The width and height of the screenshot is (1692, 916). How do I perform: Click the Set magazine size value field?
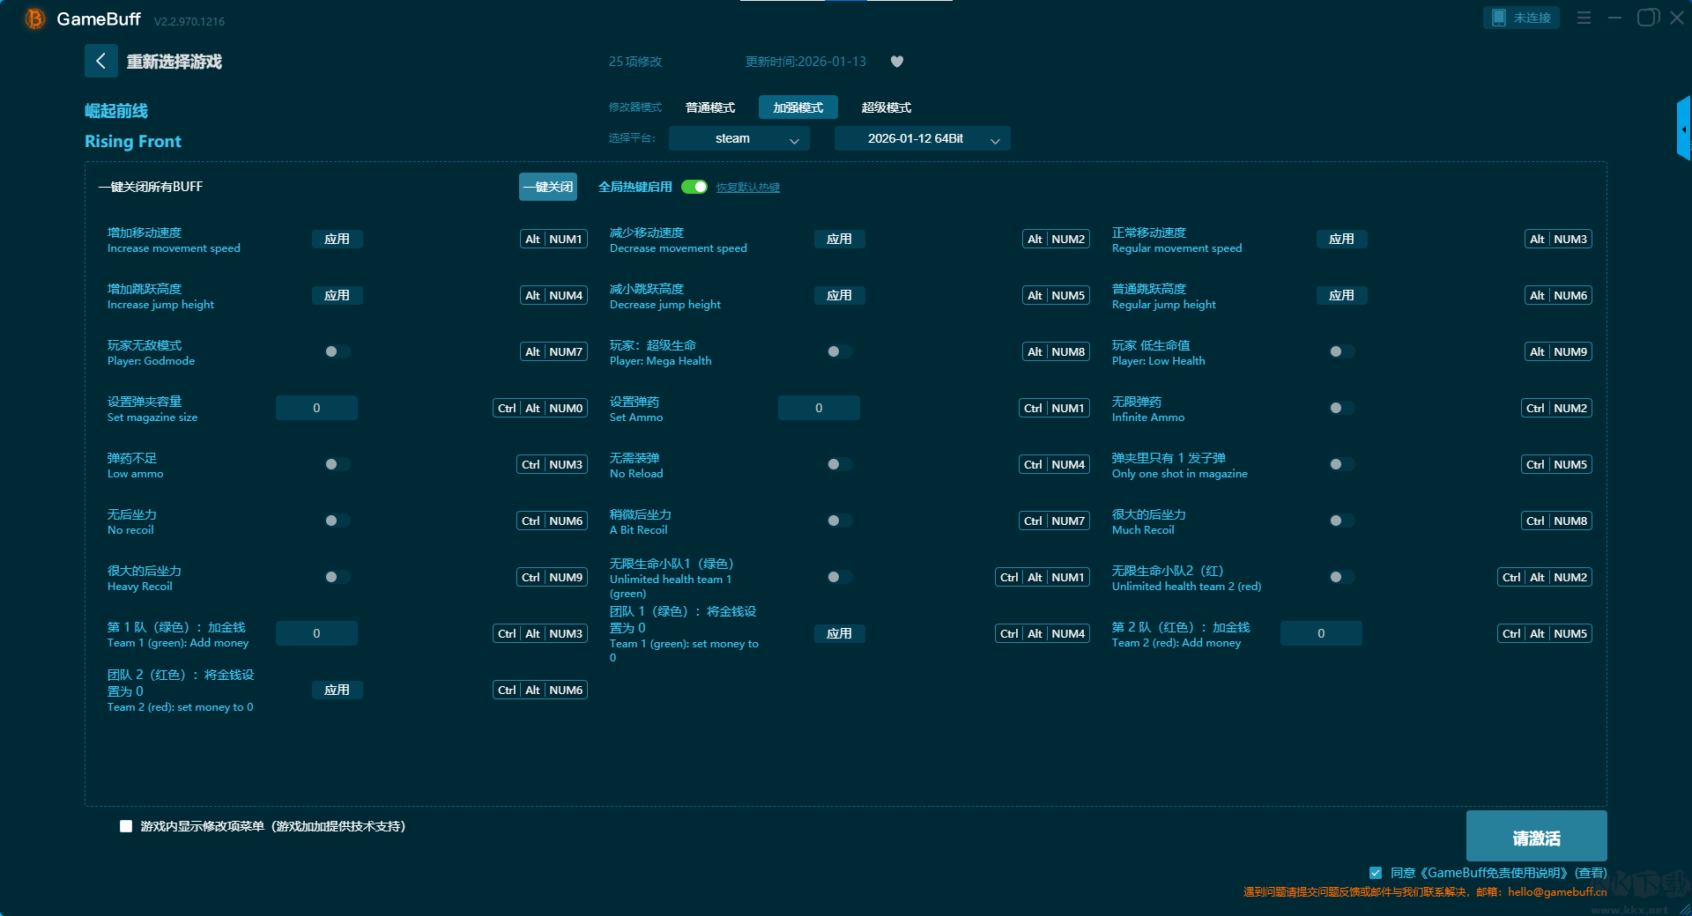(316, 408)
